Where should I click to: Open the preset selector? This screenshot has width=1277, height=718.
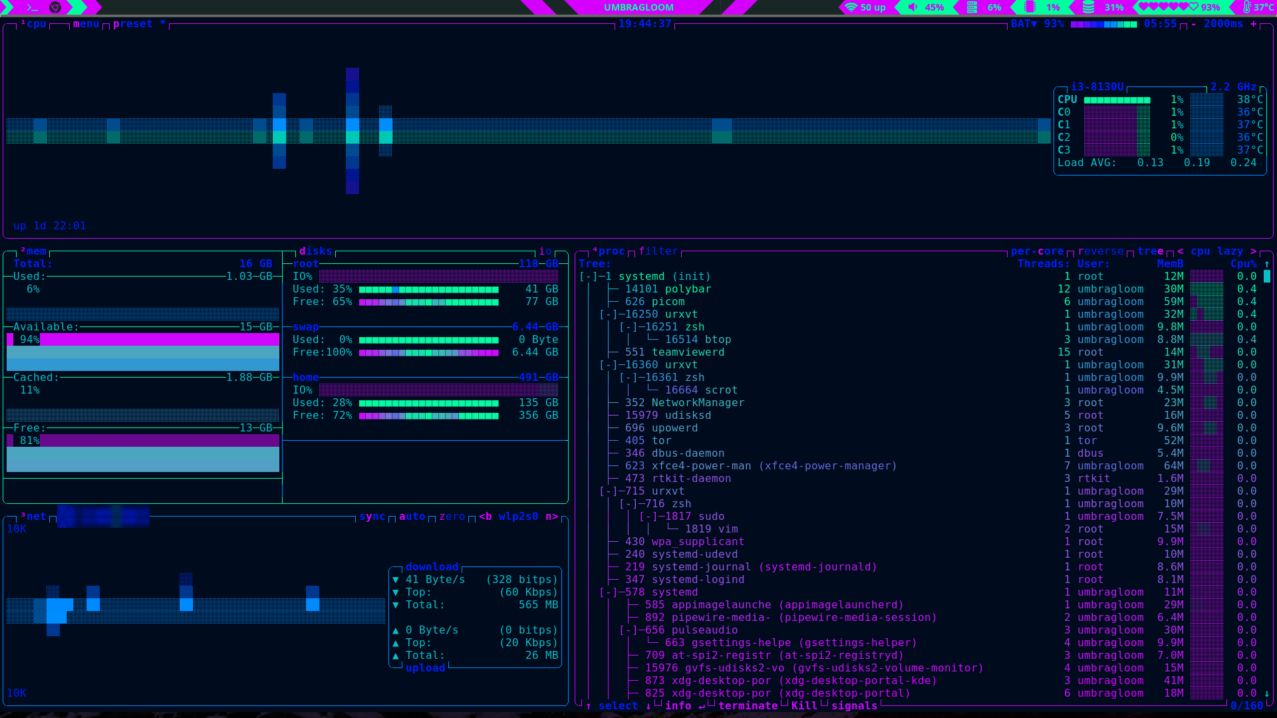coord(132,24)
